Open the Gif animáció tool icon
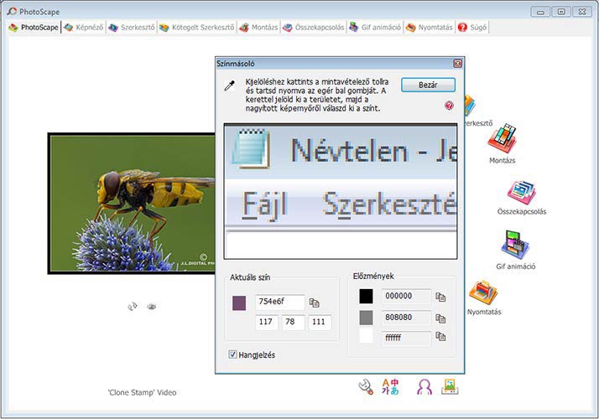 515,246
